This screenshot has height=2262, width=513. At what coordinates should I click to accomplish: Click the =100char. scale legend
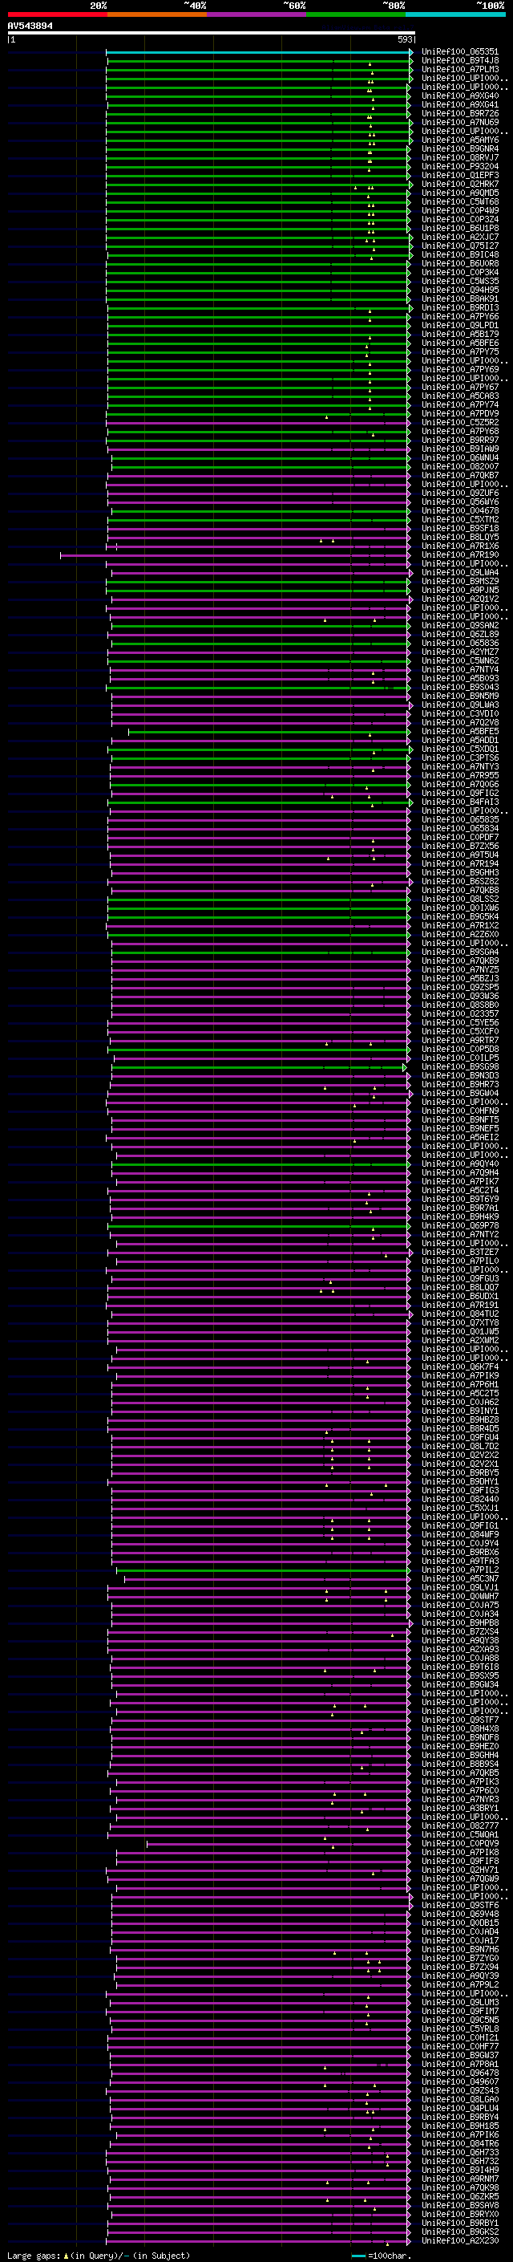(381, 2256)
